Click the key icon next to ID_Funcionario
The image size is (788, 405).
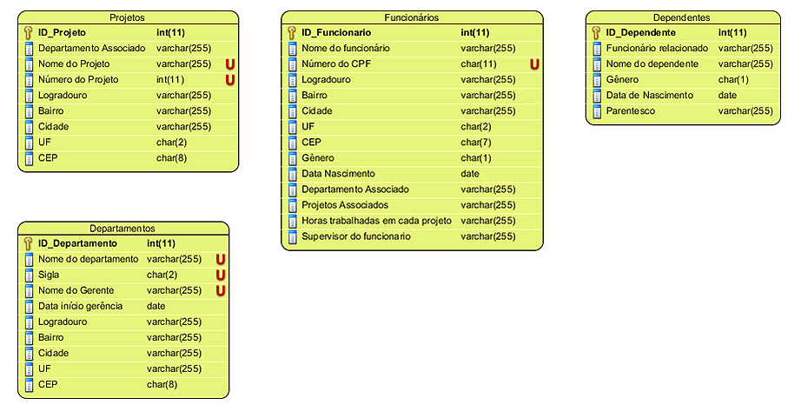click(291, 33)
